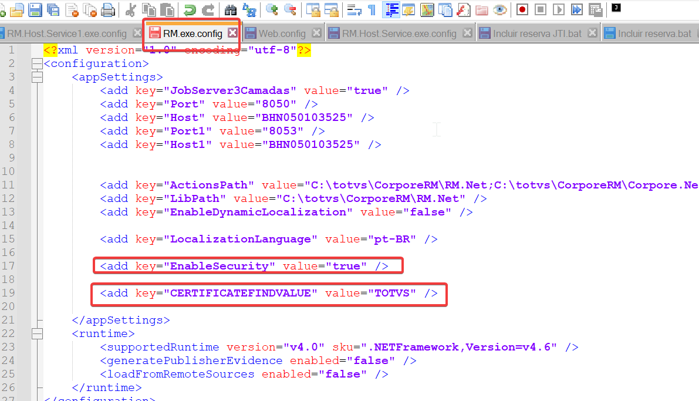Image resolution: width=699 pixels, height=401 pixels.
Task: Undo the last edit
Action: (x=190, y=10)
